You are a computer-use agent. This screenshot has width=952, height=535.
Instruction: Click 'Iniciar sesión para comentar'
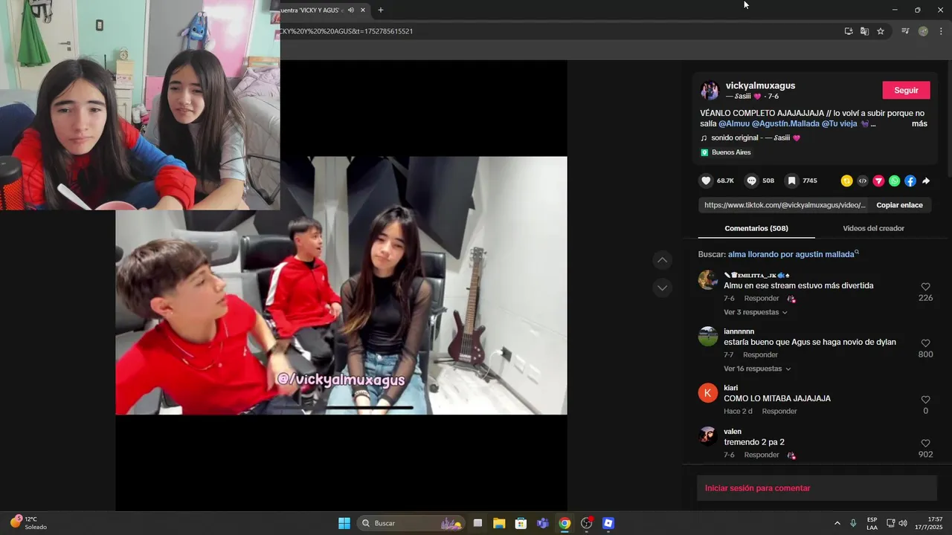coord(758,488)
